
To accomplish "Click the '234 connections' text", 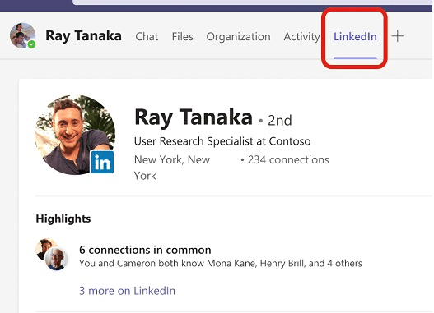I will click(x=288, y=159).
